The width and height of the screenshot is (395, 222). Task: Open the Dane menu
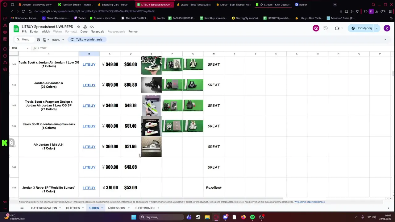(x=84, y=31)
